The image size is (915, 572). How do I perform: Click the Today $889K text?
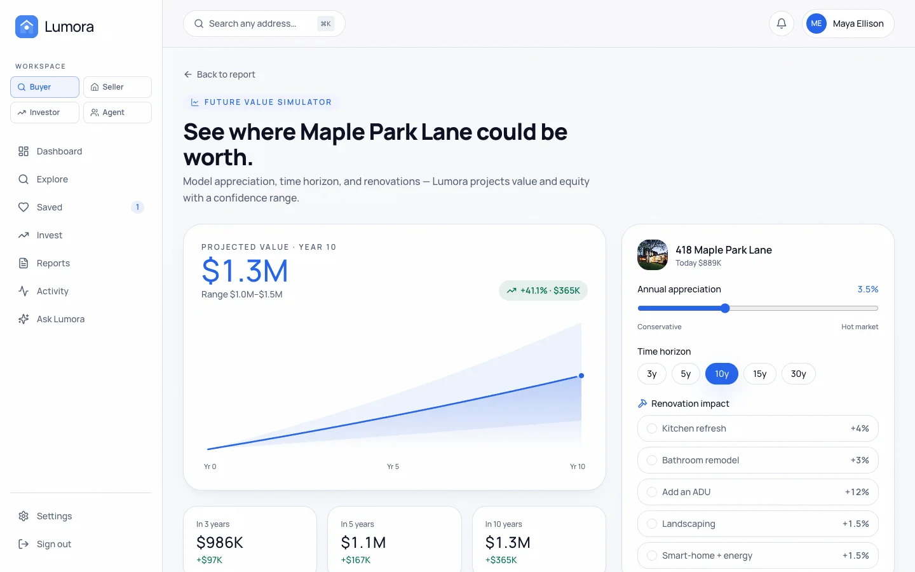coord(698,263)
